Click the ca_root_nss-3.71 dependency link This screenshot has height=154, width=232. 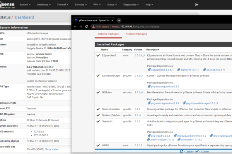tap(216, 70)
